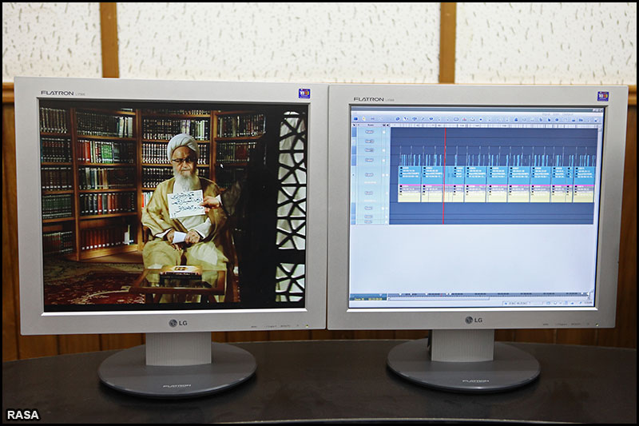Click the yellow timecode display at bottom

click(x=368, y=299)
